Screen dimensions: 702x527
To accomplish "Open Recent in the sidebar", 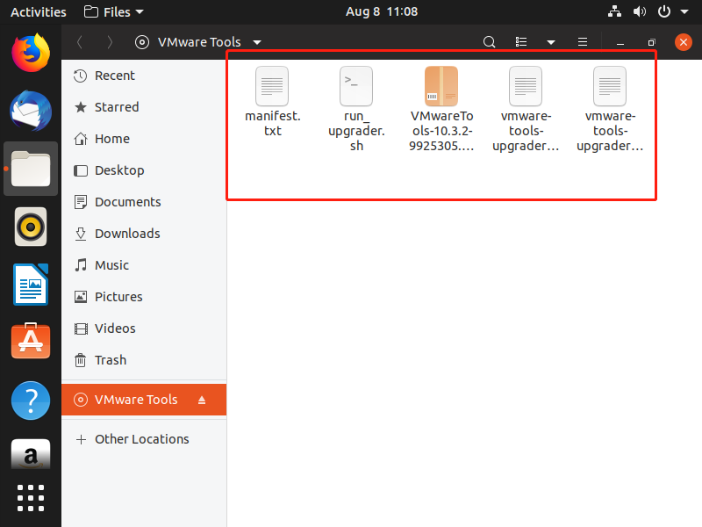I will 144,76.
